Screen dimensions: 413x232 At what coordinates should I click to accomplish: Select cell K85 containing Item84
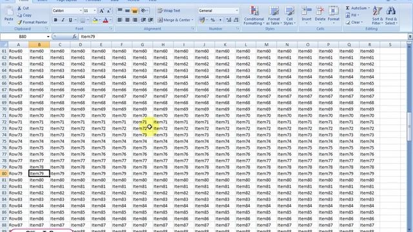(225, 206)
